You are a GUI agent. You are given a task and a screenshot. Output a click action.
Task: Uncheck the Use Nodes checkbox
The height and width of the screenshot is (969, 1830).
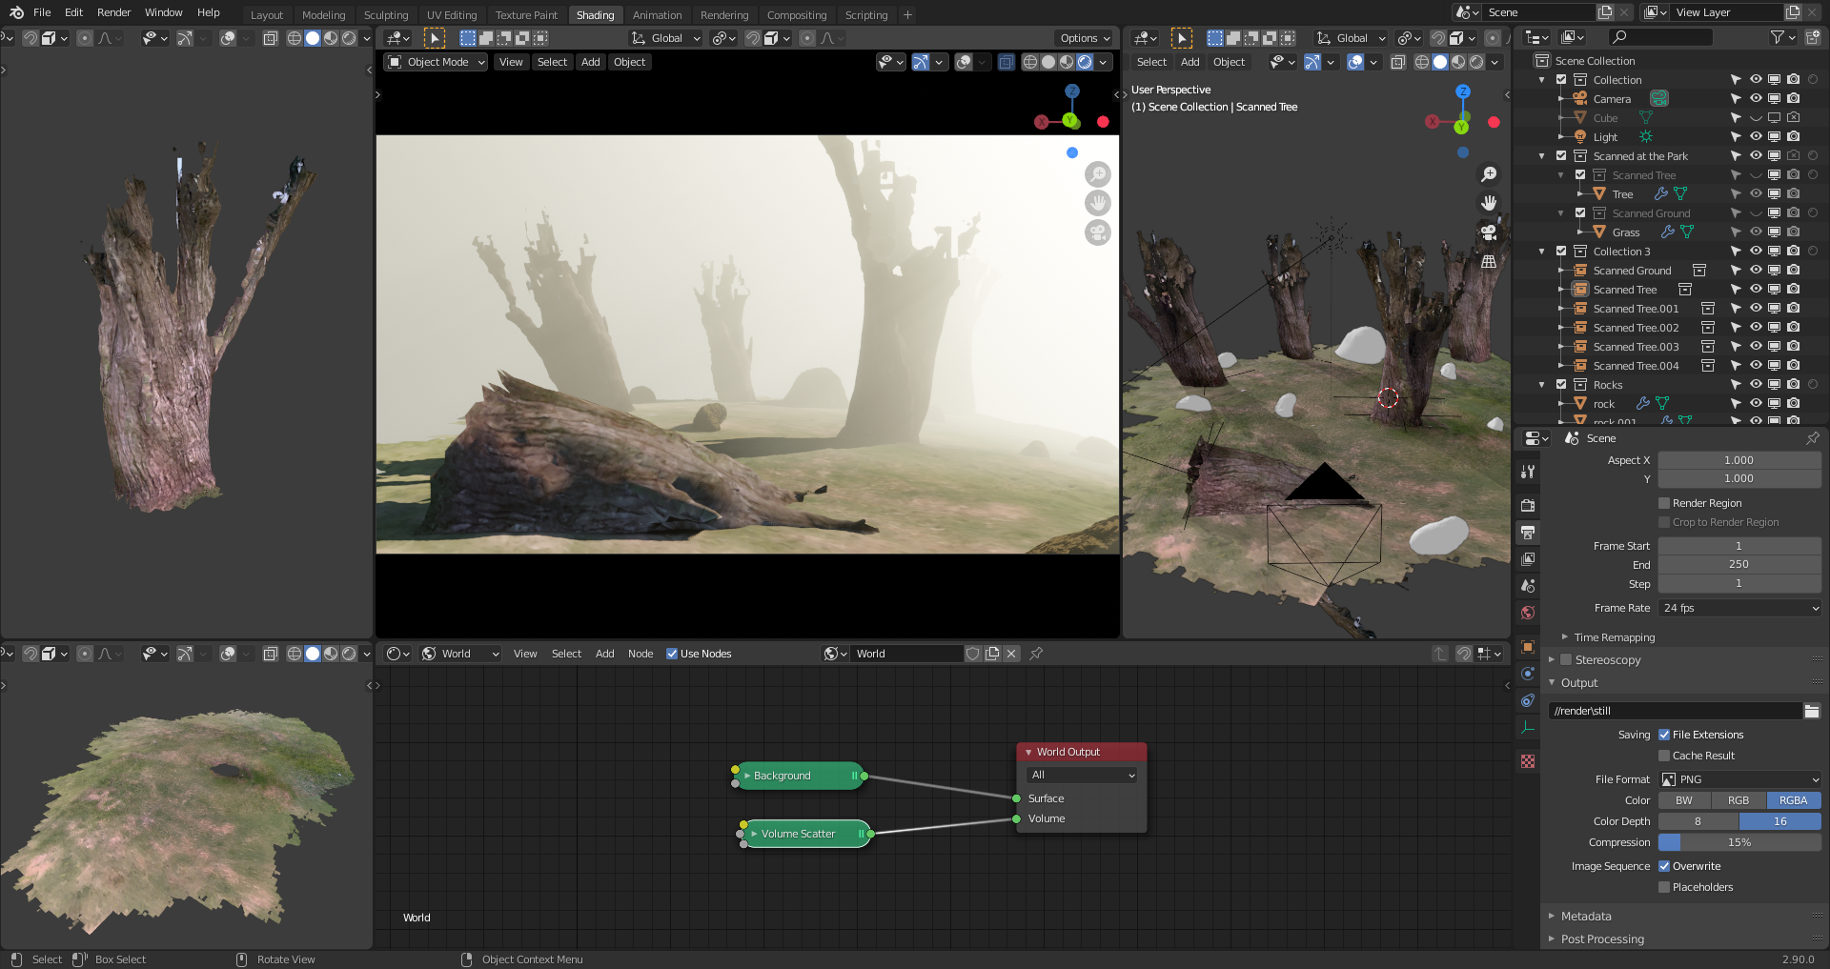672,654
